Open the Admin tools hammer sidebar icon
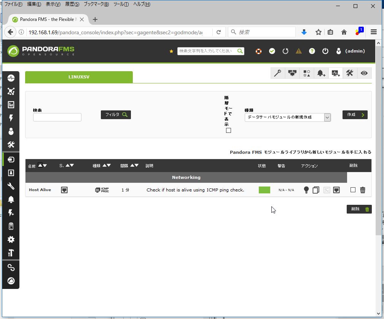The width and height of the screenshot is (384, 319). [11, 253]
